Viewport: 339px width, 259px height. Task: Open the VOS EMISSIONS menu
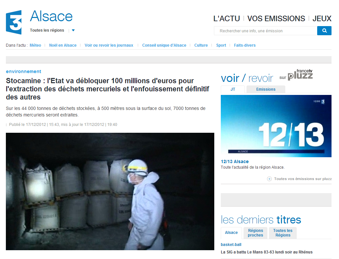click(x=276, y=19)
